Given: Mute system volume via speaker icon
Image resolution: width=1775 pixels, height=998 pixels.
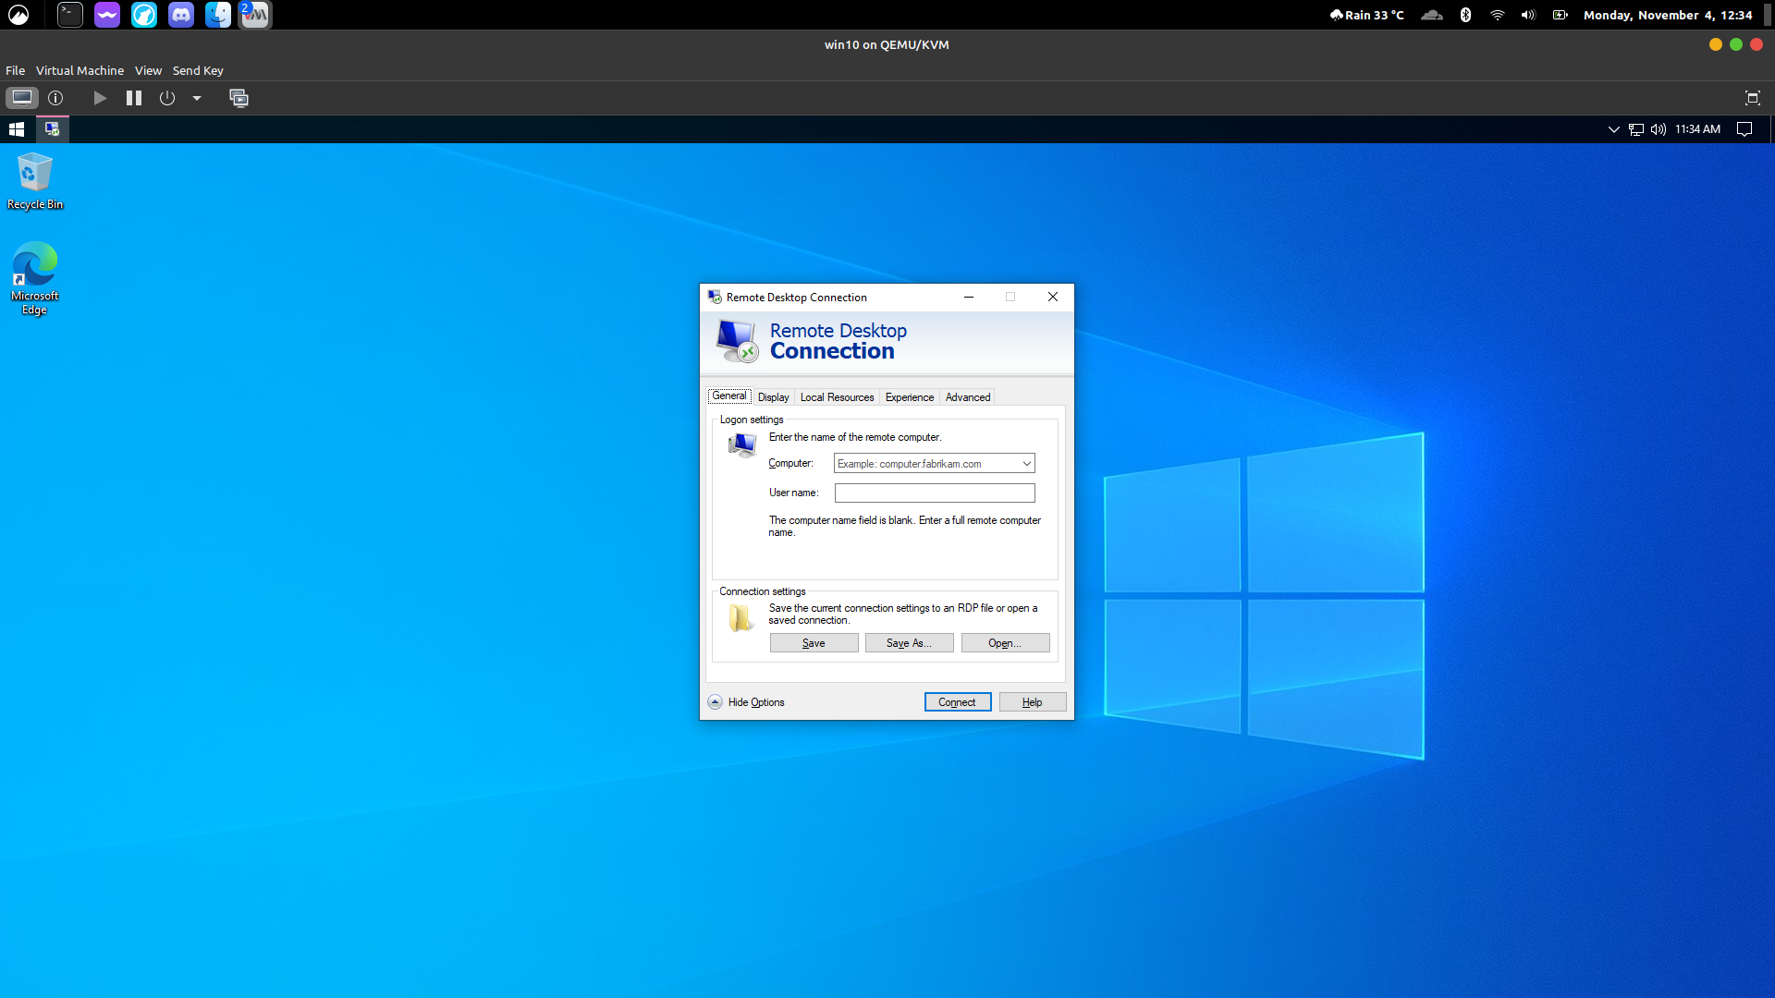Looking at the screenshot, I should pyautogui.click(x=1659, y=128).
